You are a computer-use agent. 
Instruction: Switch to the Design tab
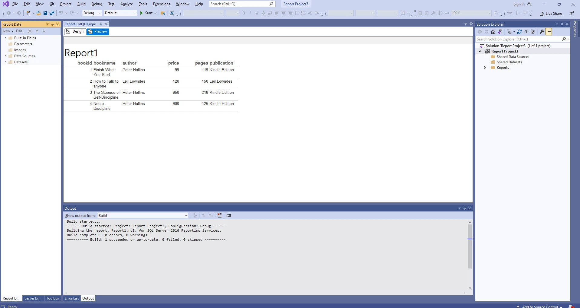(x=75, y=31)
